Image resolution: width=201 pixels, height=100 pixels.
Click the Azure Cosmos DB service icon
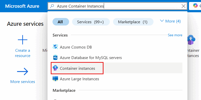pos(55,47)
